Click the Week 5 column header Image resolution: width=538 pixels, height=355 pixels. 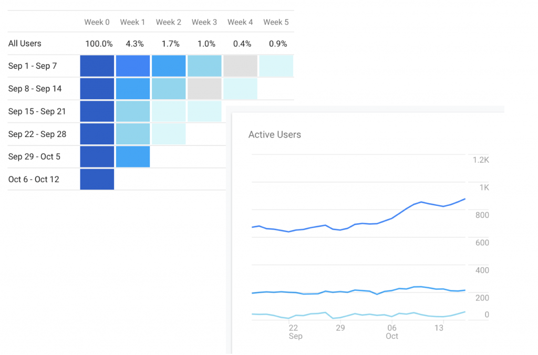coord(276,22)
